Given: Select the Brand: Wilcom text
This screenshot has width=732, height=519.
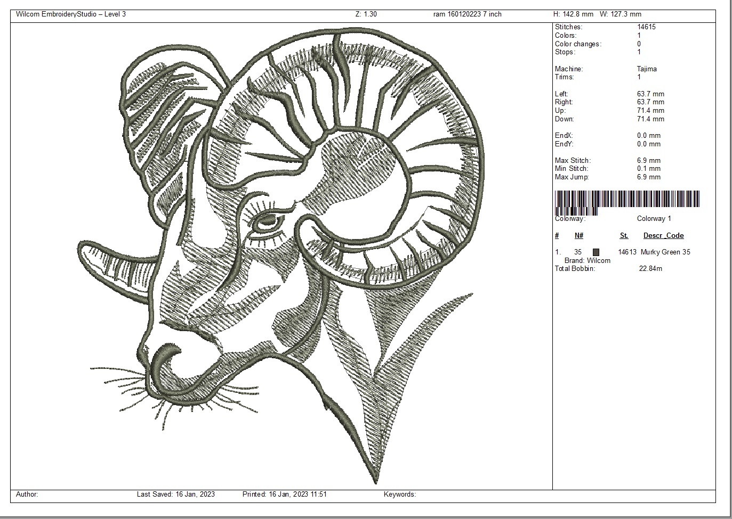Looking at the screenshot, I should tap(588, 261).
